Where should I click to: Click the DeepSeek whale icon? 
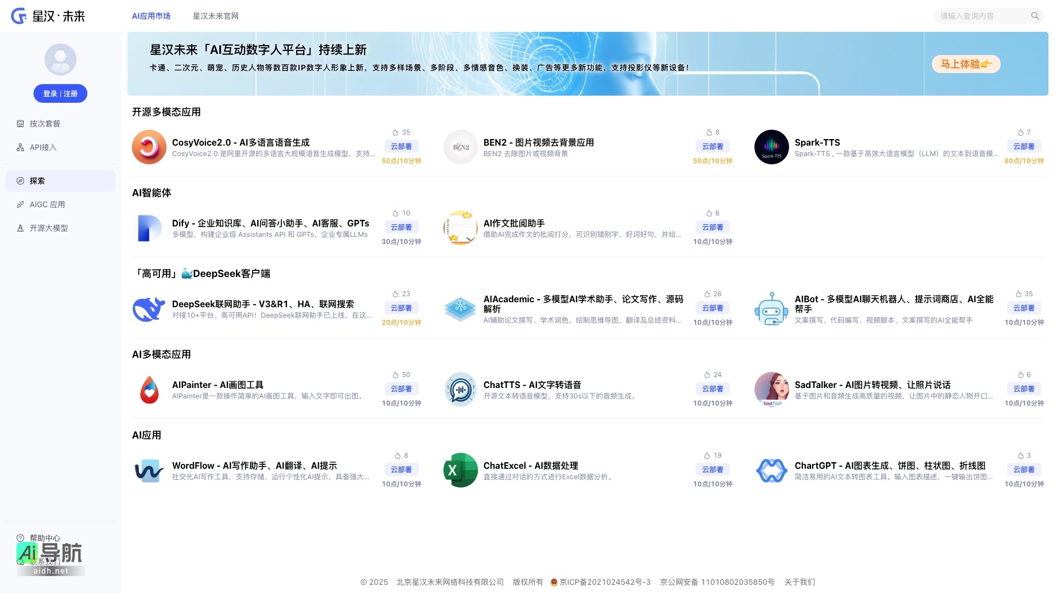(149, 308)
